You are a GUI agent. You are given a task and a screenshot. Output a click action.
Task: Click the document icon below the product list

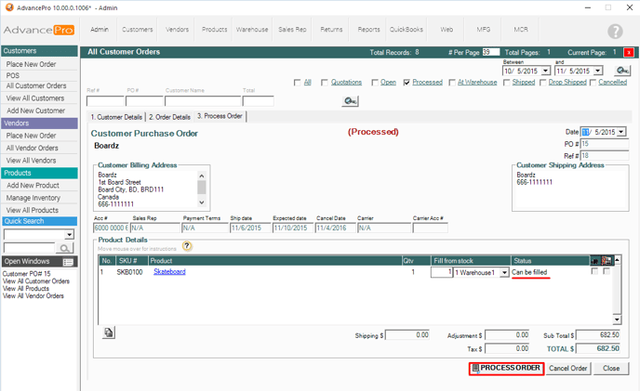[110, 332]
